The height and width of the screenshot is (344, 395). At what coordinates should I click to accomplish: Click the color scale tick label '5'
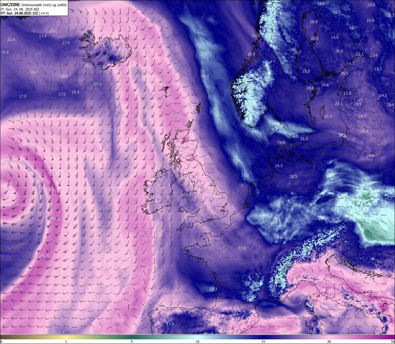pyautogui.click(x=132, y=342)
